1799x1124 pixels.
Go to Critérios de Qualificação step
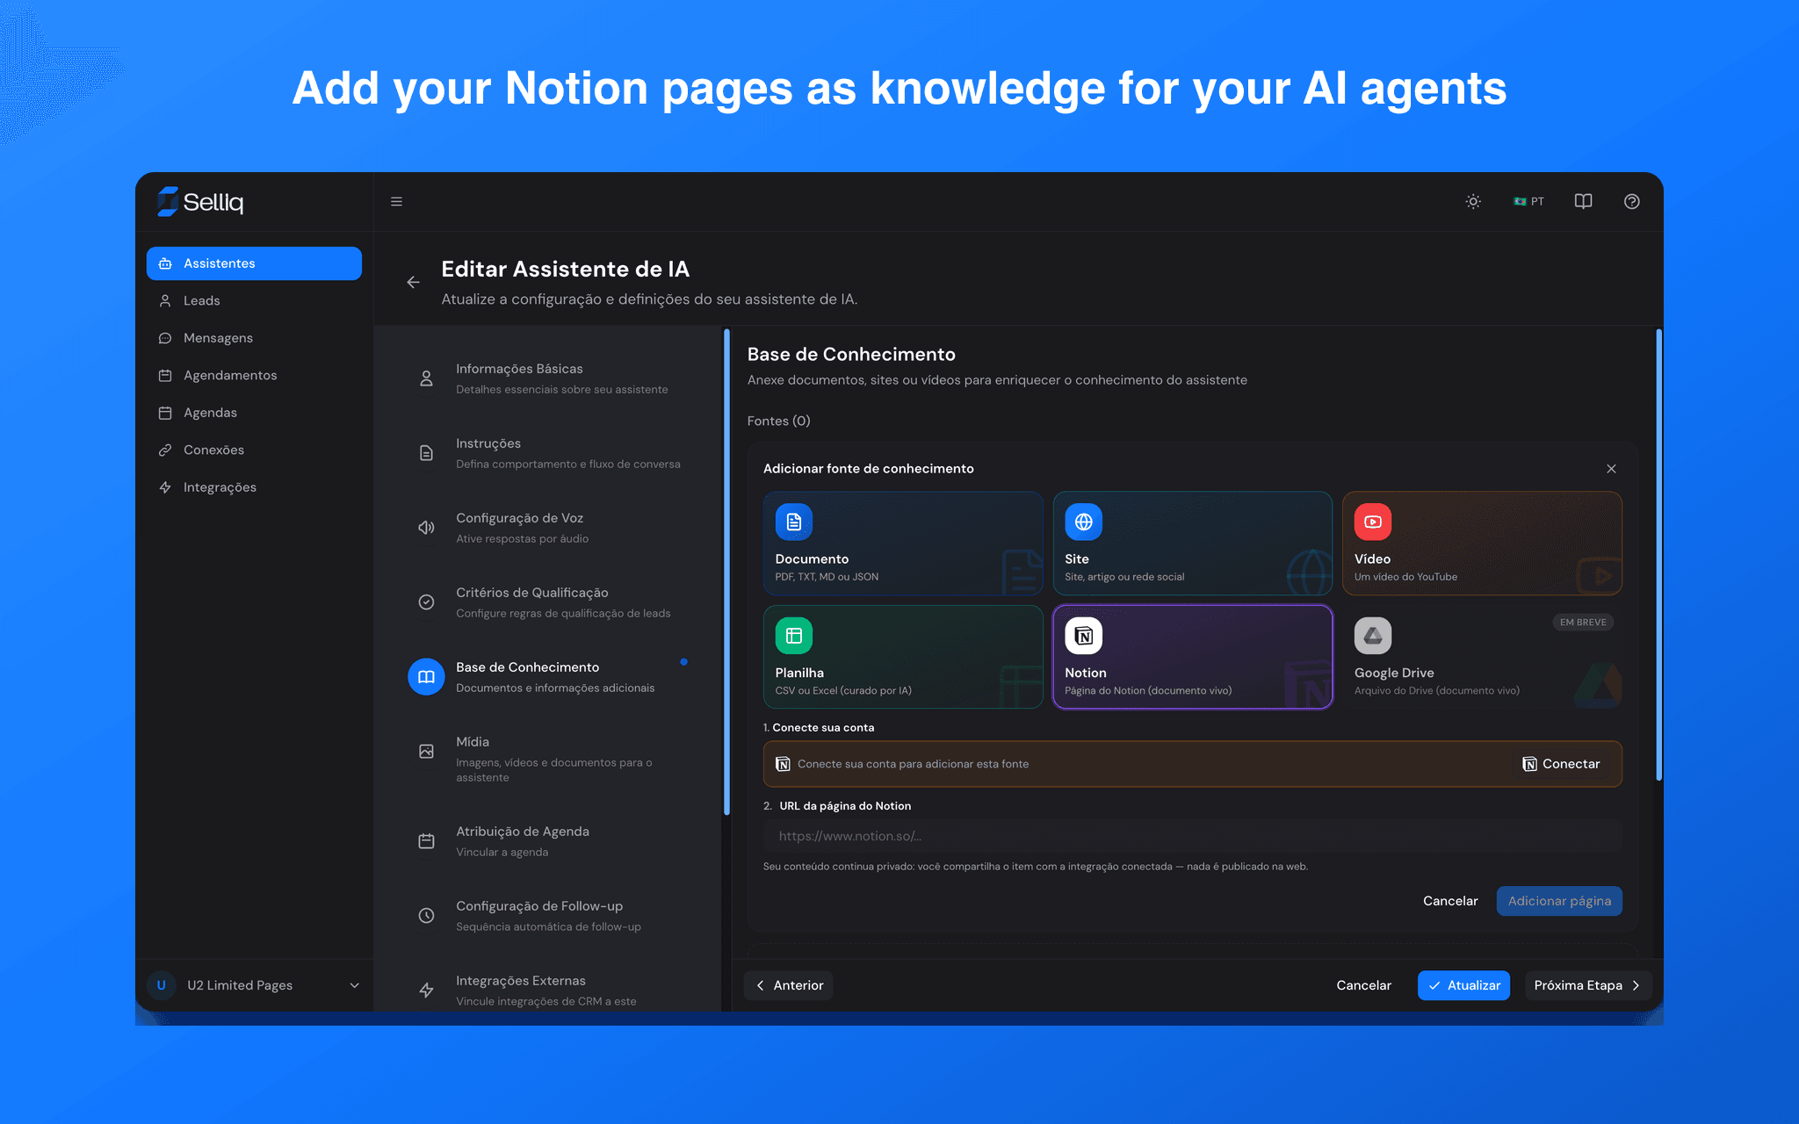click(548, 602)
